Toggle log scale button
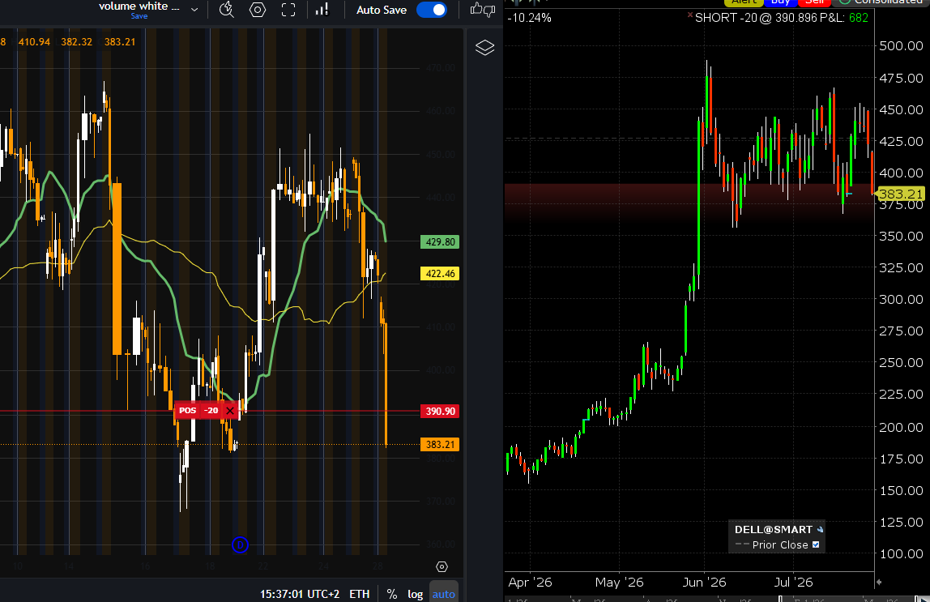This screenshot has height=602, width=930. click(x=415, y=594)
